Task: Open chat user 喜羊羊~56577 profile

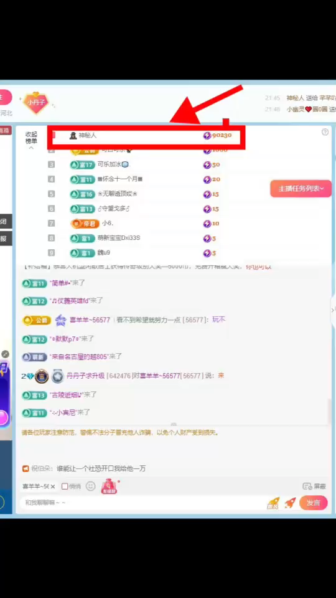Action: (90, 320)
